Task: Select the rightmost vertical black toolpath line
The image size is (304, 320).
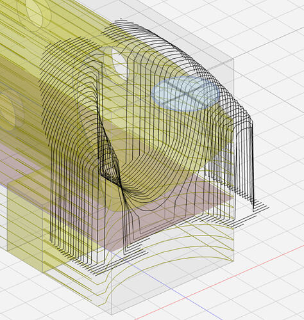Action: (253, 166)
